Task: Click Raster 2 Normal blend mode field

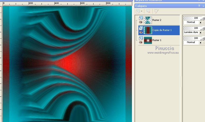Action: coord(191,22)
